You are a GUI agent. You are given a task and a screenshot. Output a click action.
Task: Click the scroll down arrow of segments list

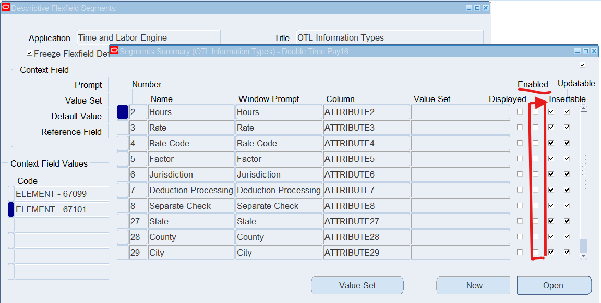click(x=583, y=256)
